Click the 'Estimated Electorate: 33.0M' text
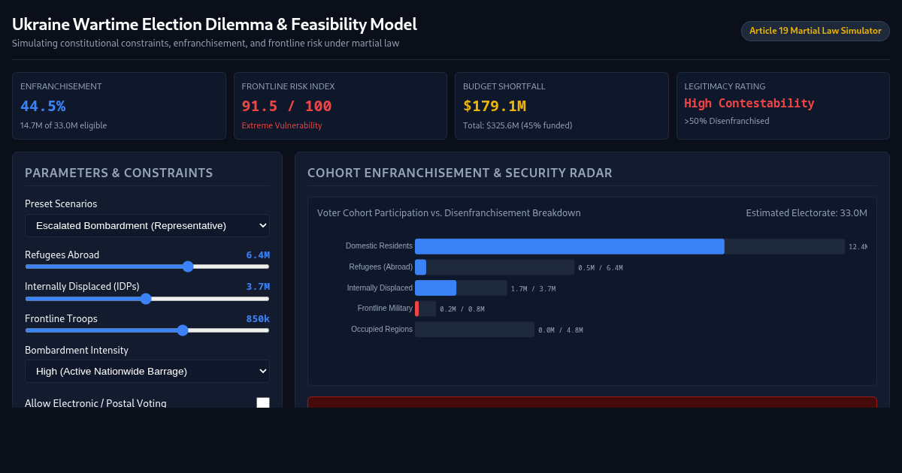The image size is (902, 473). coord(807,213)
